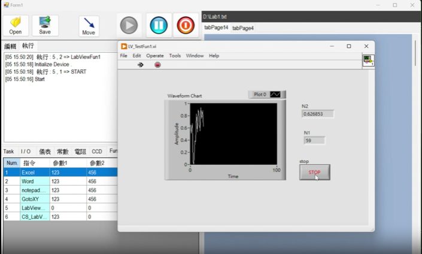This screenshot has height=254, width=422.
Task: Open the I/O tab
Action: click(x=26, y=152)
